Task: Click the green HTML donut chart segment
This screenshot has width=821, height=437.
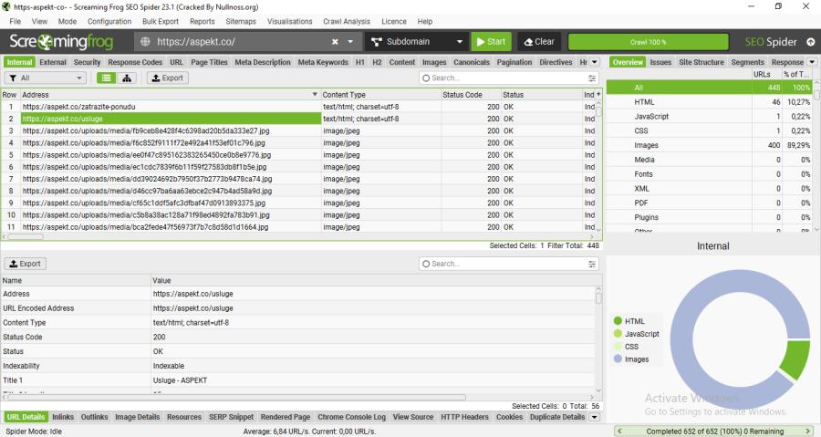Action: [796, 359]
